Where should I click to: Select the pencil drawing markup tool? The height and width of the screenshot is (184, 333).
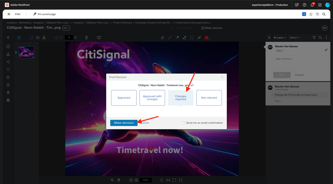click(x=184, y=38)
